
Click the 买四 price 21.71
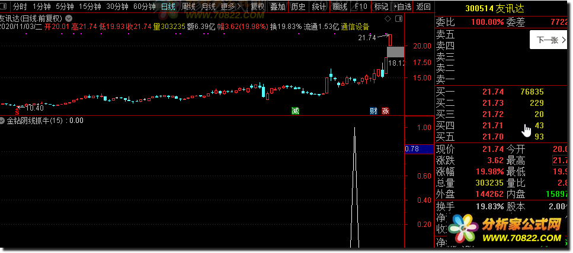pyautogui.click(x=492, y=126)
